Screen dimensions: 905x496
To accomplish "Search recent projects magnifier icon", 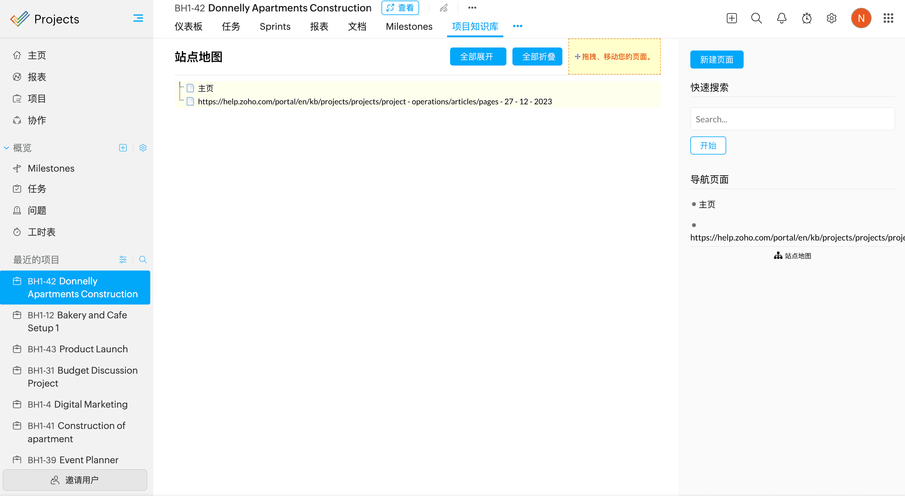I will [x=143, y=260].
